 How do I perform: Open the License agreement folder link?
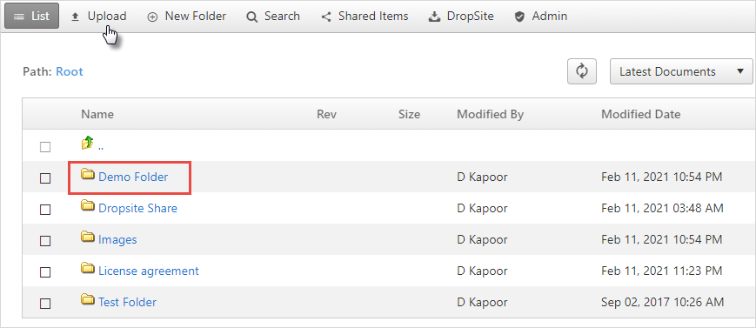149,271
